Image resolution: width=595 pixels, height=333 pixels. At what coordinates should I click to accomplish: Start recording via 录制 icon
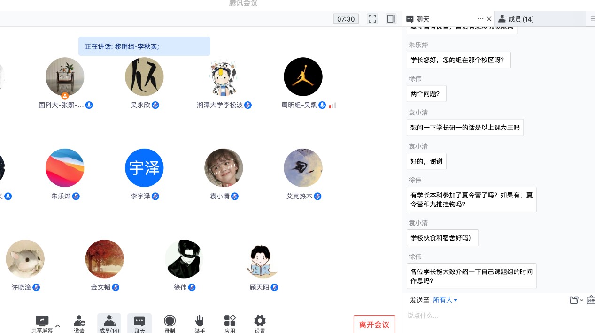tap(170, 323)
